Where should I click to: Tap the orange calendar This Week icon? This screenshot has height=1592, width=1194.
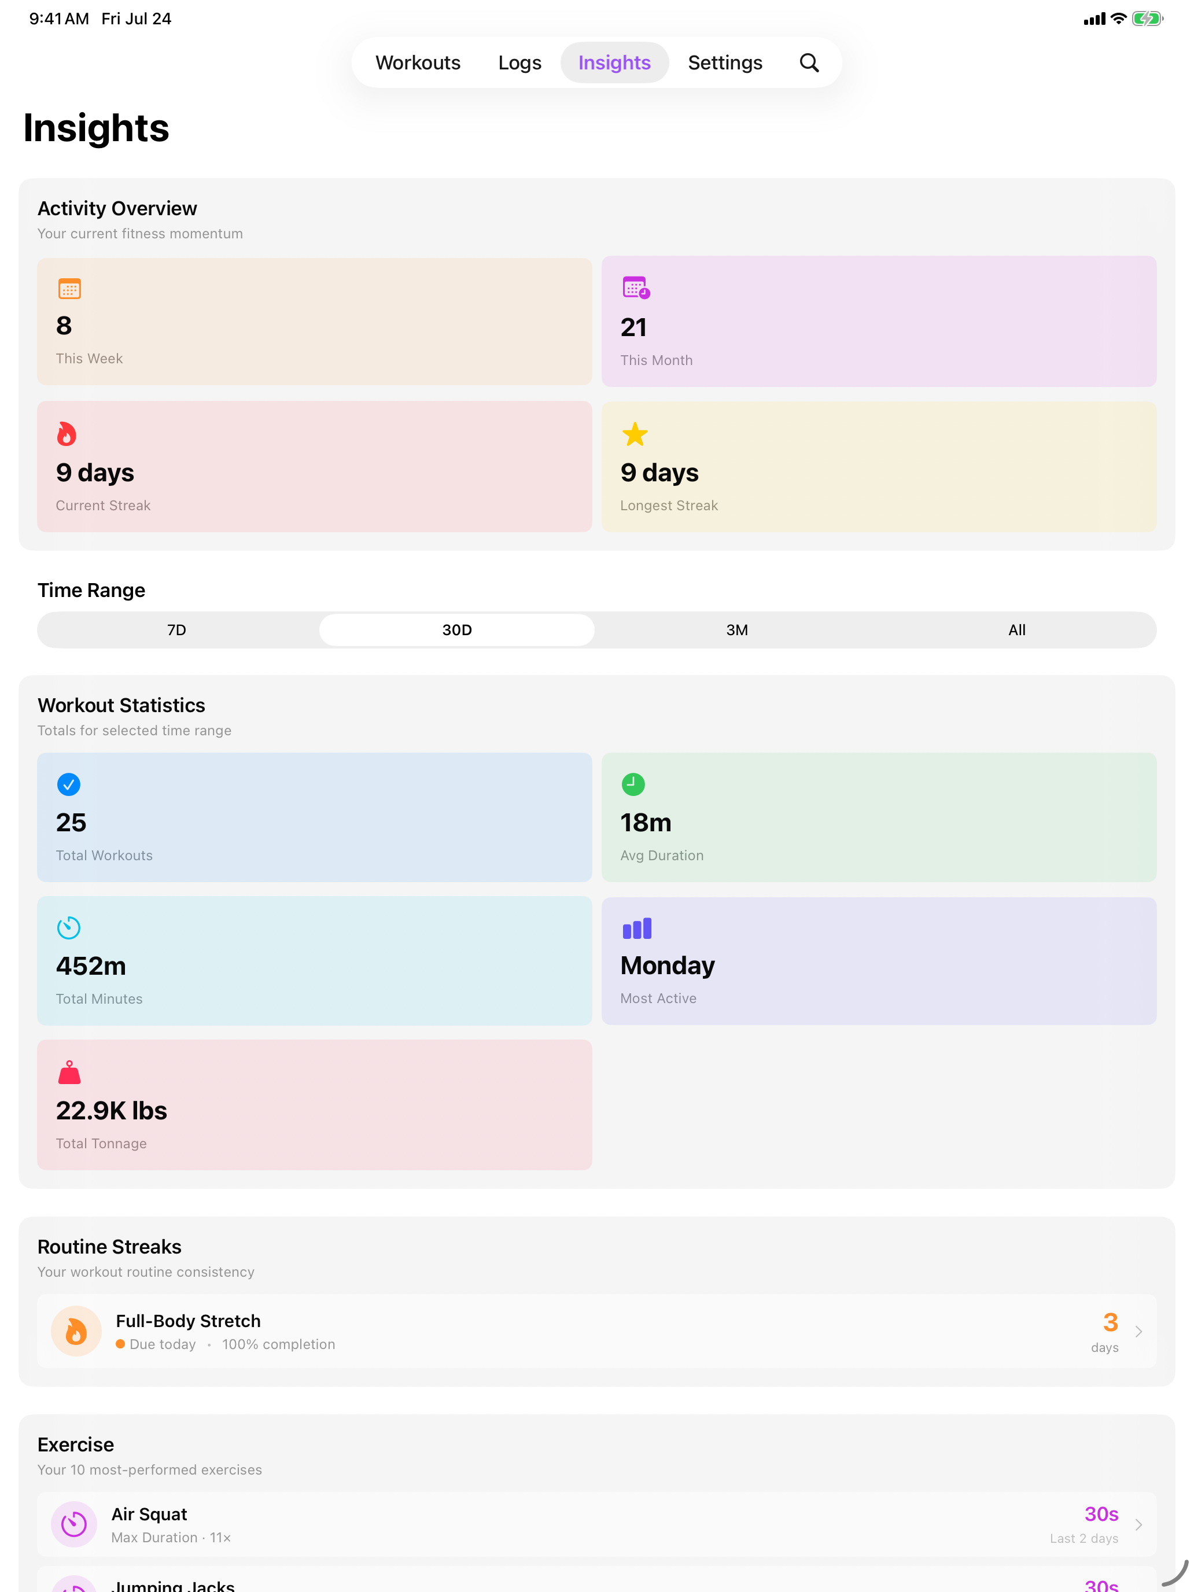pyautogui.click(x=69, y=289)
